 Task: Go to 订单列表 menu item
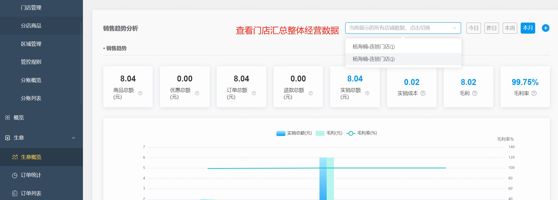click(31, 193)
